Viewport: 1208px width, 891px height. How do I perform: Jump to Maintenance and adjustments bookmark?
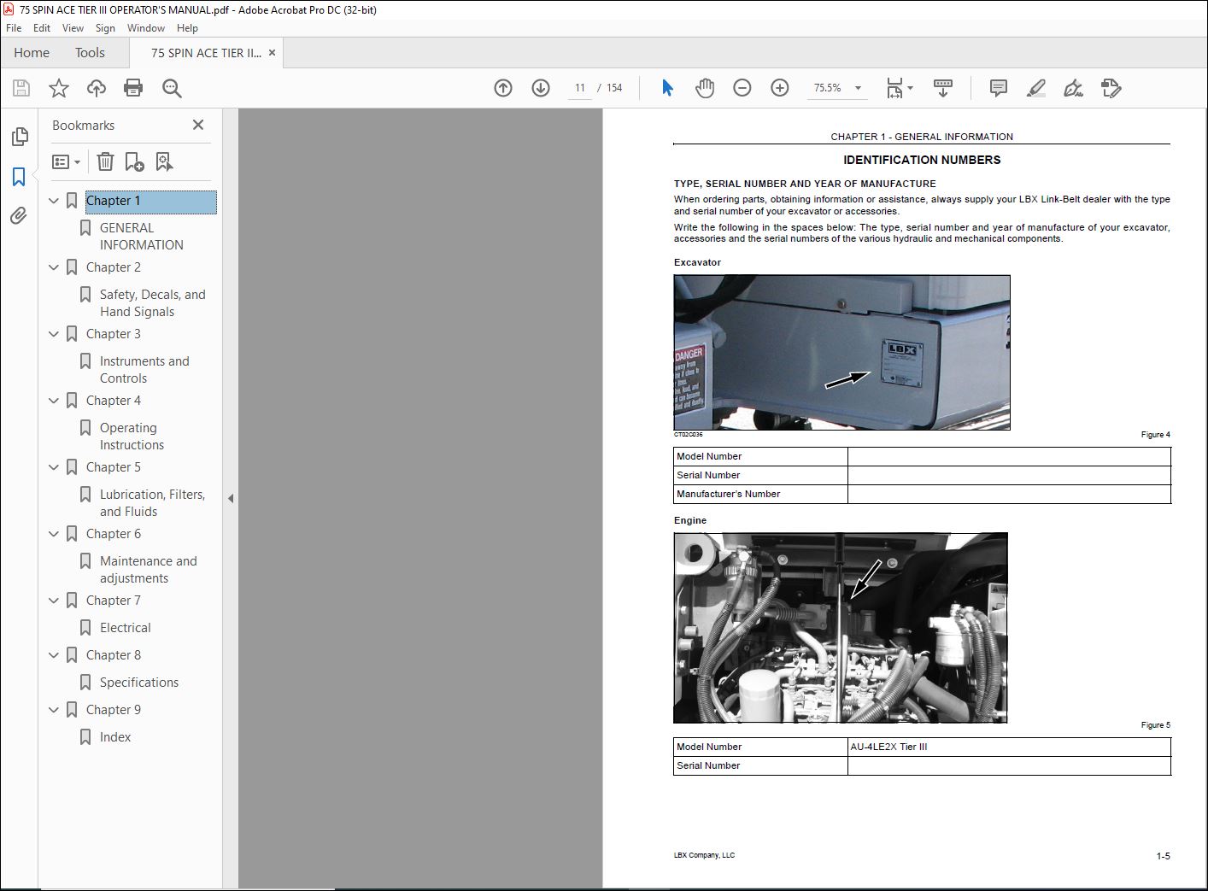pos(148,570)
